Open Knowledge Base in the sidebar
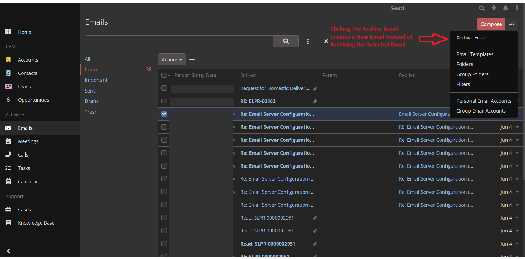525x259 pixels. pos(36,223)
